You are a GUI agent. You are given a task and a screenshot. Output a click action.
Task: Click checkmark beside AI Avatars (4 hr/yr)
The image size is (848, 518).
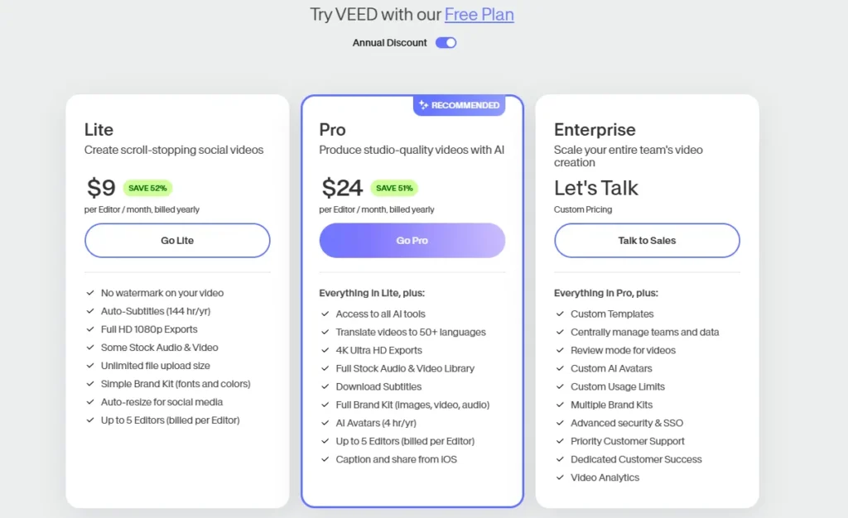(x=325, y=423)
